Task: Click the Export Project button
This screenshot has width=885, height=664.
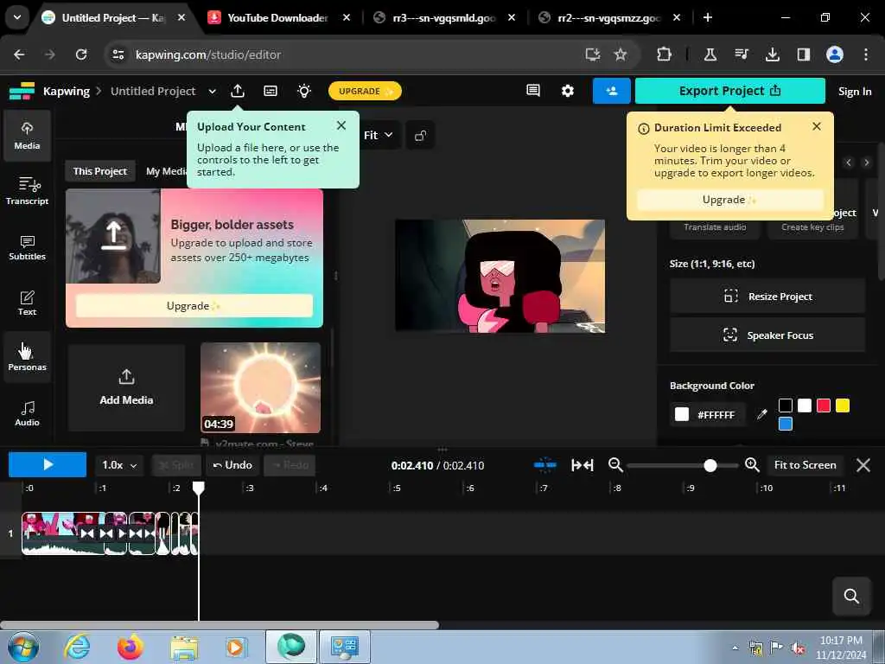Action: pos(729,90)
